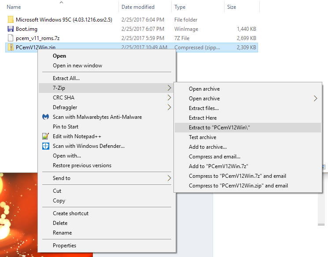Expand the CRC SHA submenu arrow
Viewport: 328px width, 257px height.
coord(169,98)
